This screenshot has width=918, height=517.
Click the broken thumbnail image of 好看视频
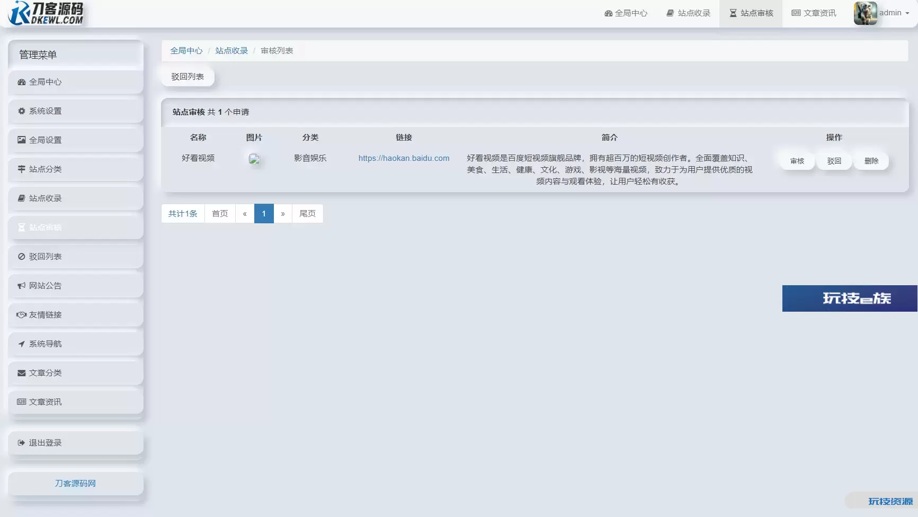coord(254,159)
